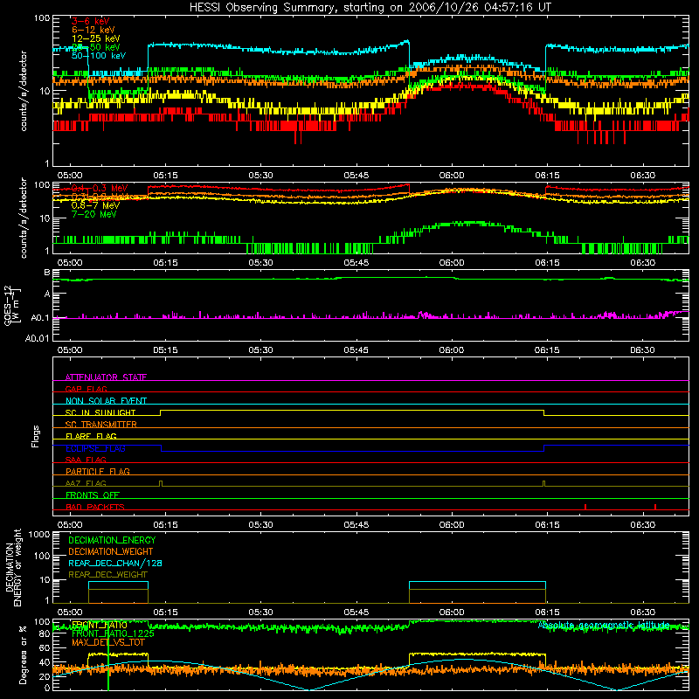Click the 0.8-7 MeV legend label
The image size is (699, 699).
(95, 205)
